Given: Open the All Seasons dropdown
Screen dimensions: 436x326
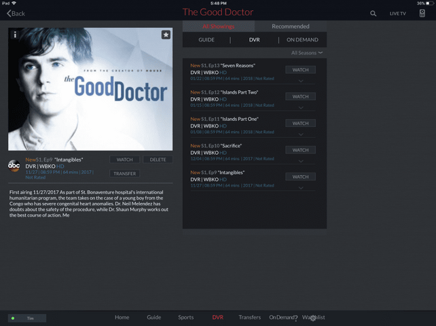Looking at the screenshot, I should [307, 53].
